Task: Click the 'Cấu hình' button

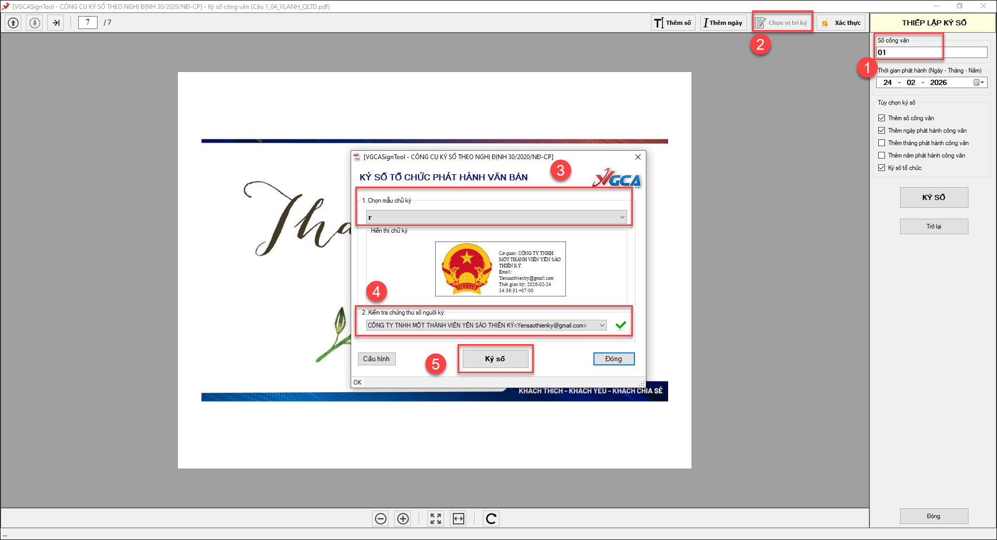Action: tap(377, 359)
